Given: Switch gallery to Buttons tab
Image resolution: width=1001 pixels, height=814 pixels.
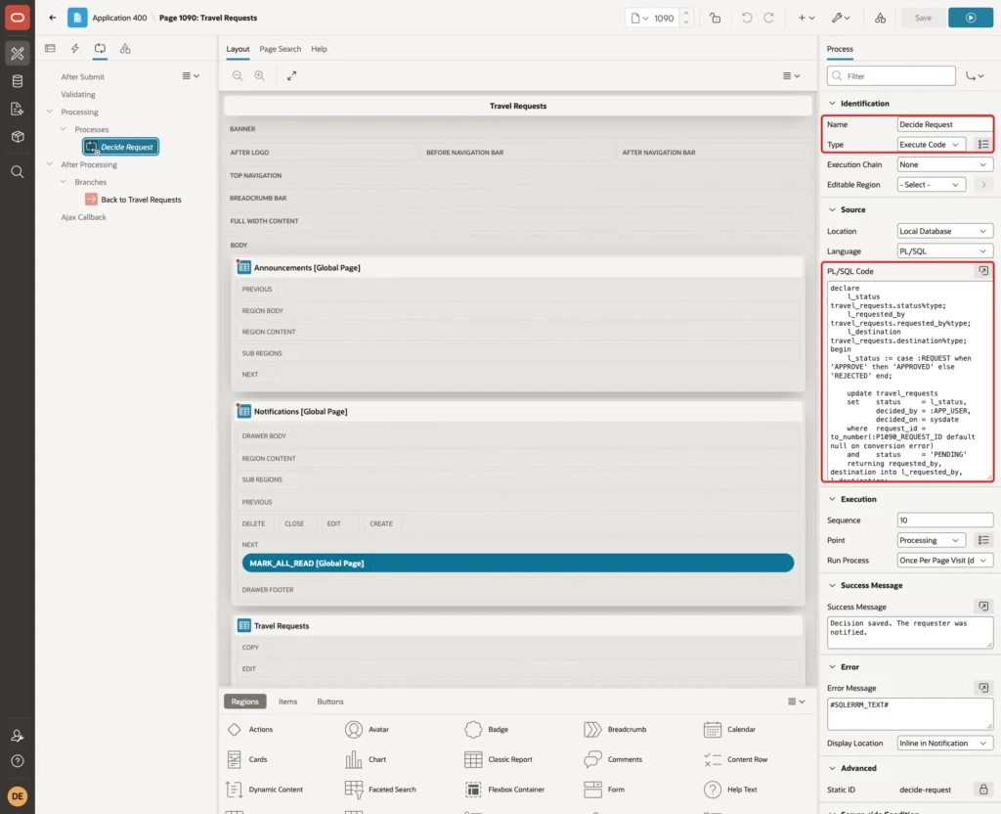Looking at the screenshot, I should 330,701.
